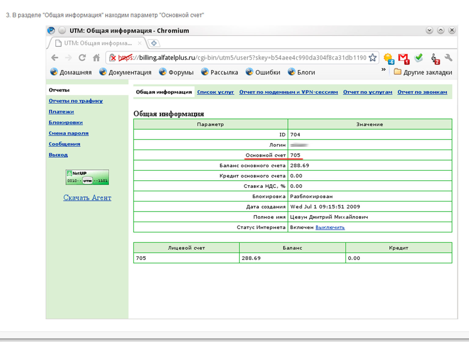Click the Выключить internet link
The height and width of the screenshot is (342, 469).
330,227
